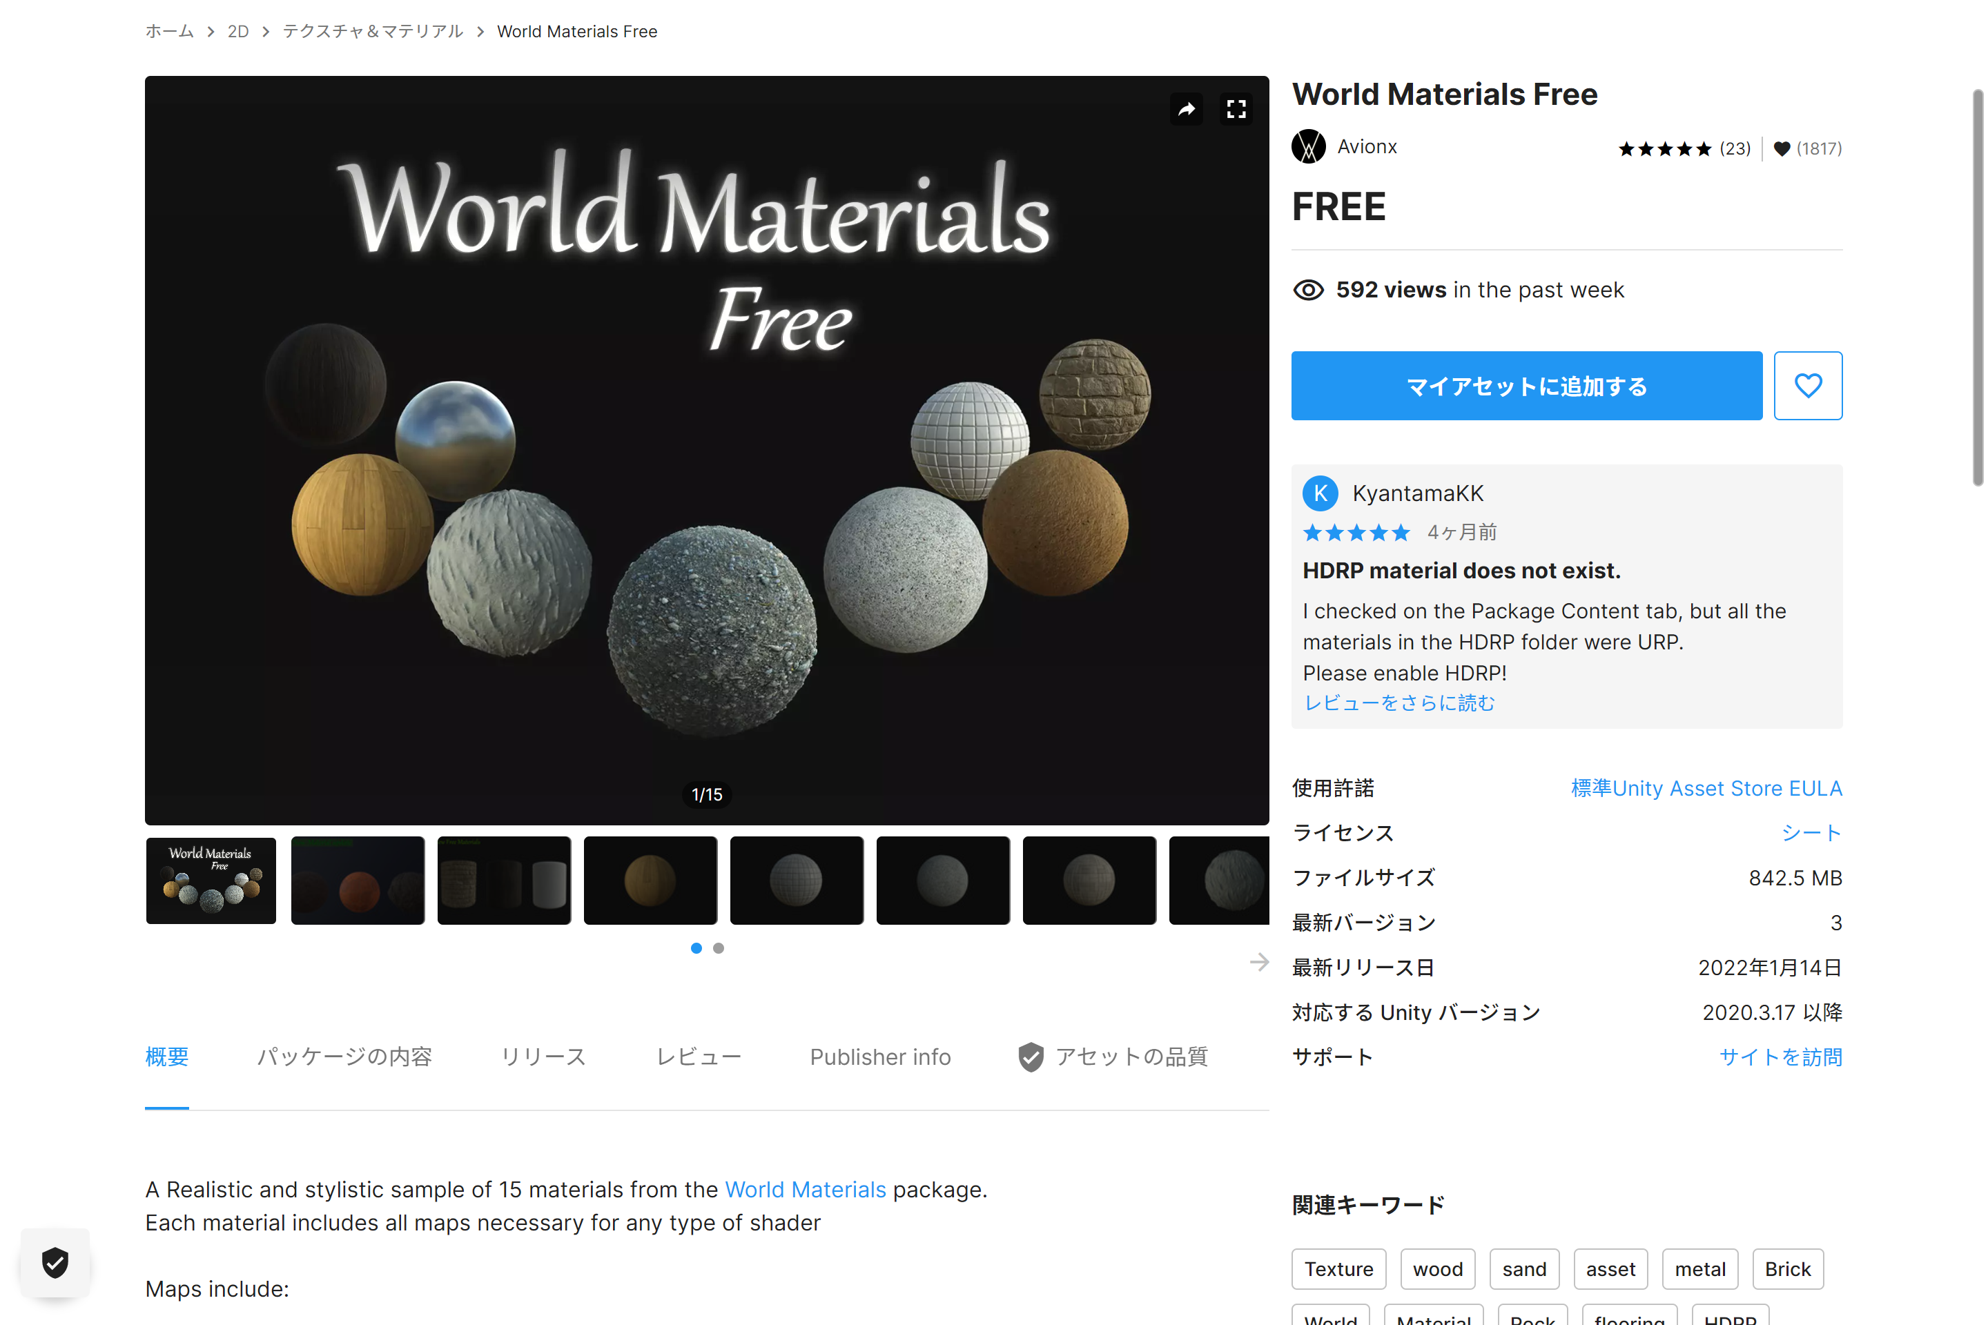
Task: Select the second thumbnail with red sphere
Action: [x=358, y=881]
